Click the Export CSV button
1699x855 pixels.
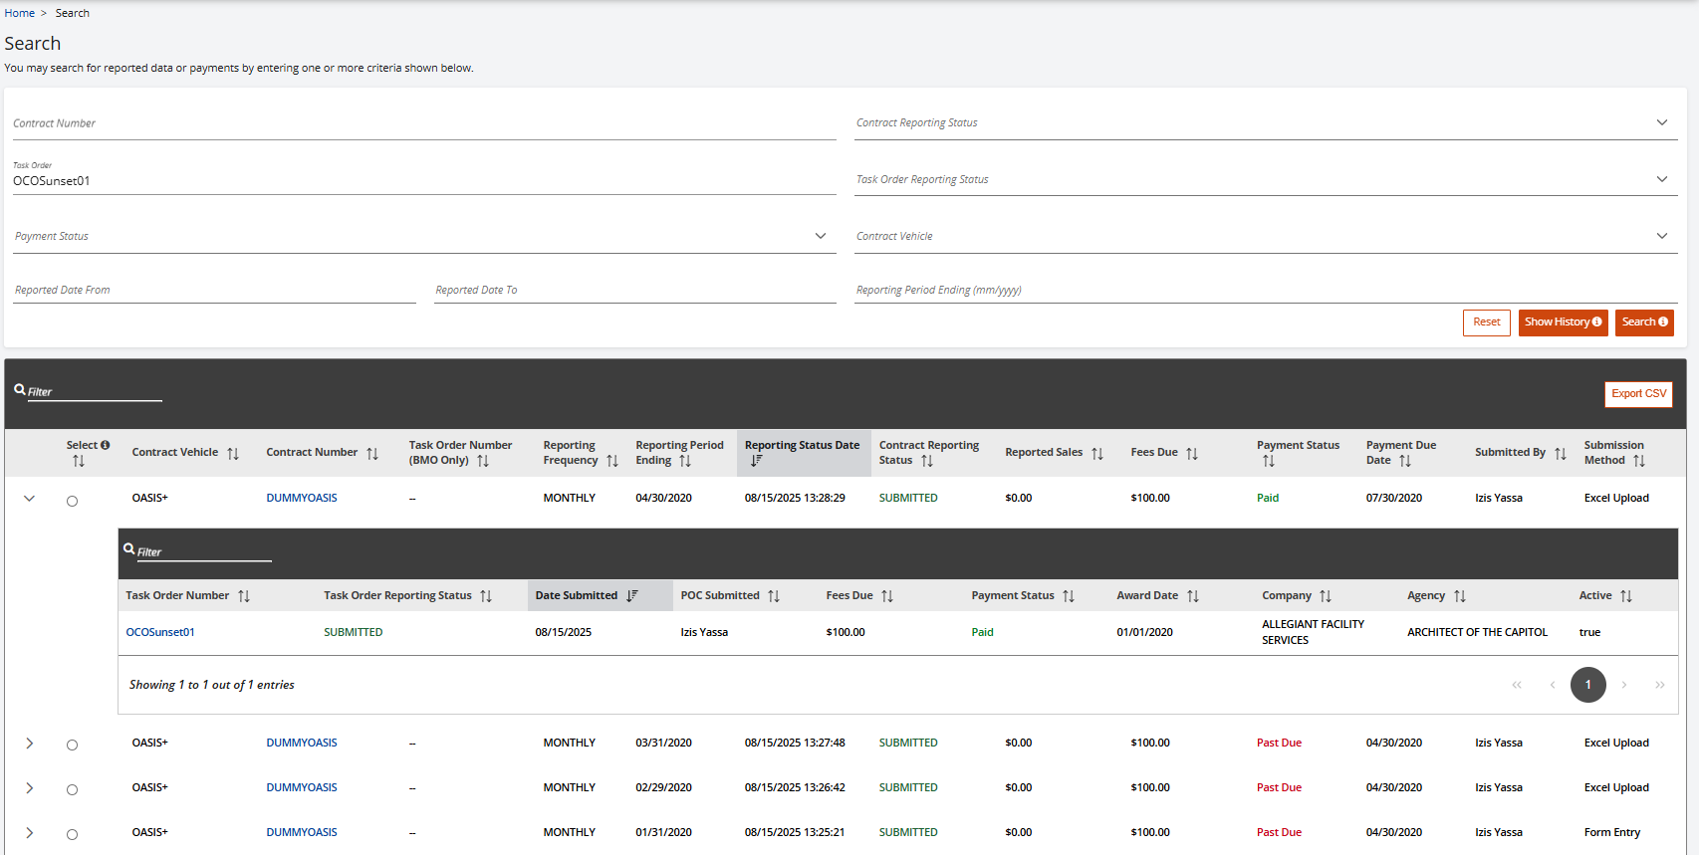click(x=1638, y=394)
